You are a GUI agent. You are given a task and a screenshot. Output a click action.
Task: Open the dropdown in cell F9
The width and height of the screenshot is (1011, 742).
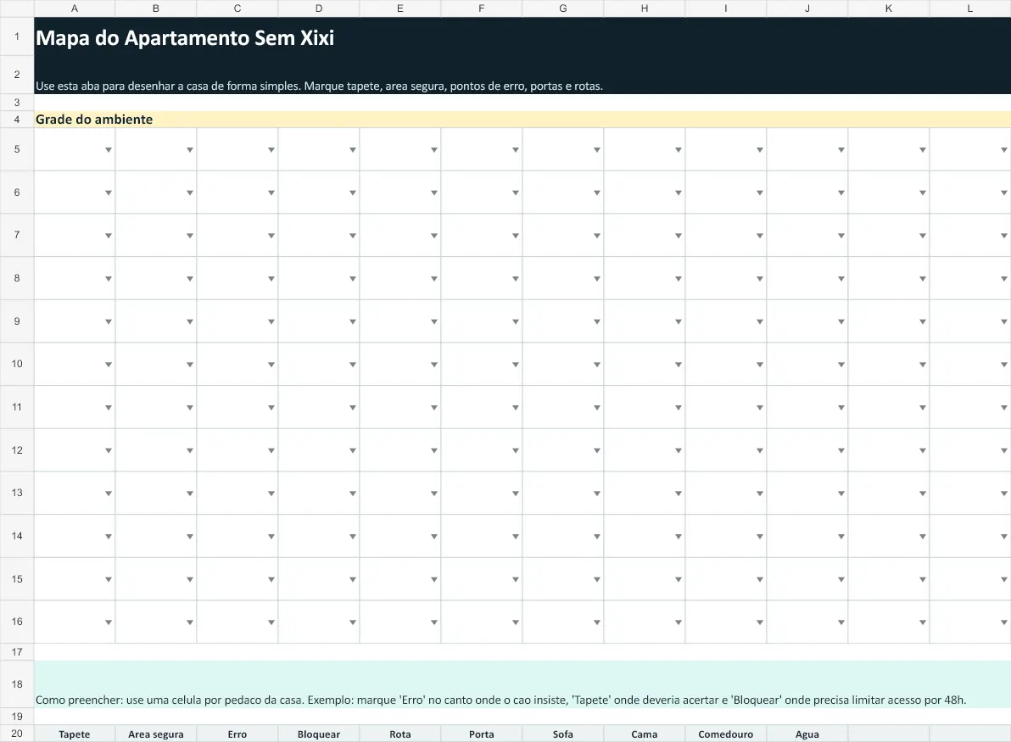coord(515,321)
